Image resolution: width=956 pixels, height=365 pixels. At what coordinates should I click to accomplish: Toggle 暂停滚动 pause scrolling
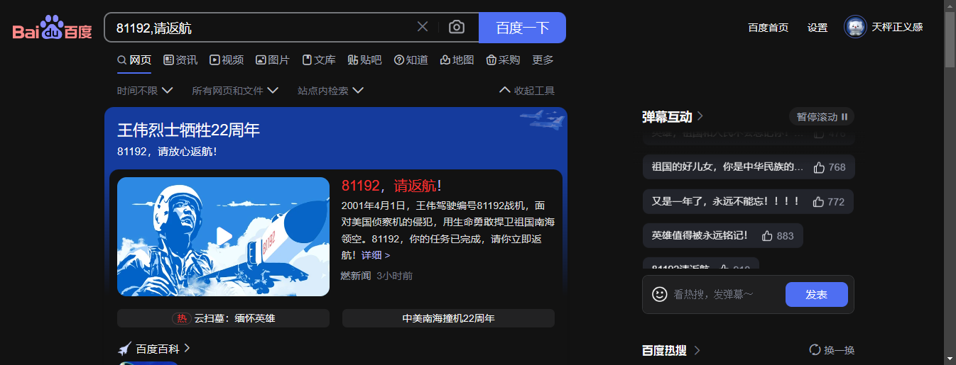tap(822, 116)
